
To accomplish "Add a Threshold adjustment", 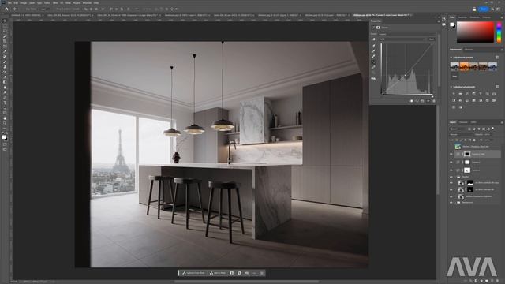I will pyautogui.click(x=494, y=100).
